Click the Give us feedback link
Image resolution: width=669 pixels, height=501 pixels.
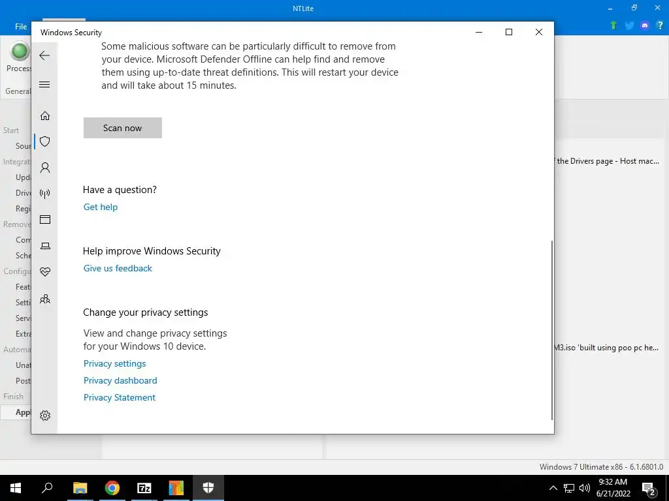pos(118,268)
